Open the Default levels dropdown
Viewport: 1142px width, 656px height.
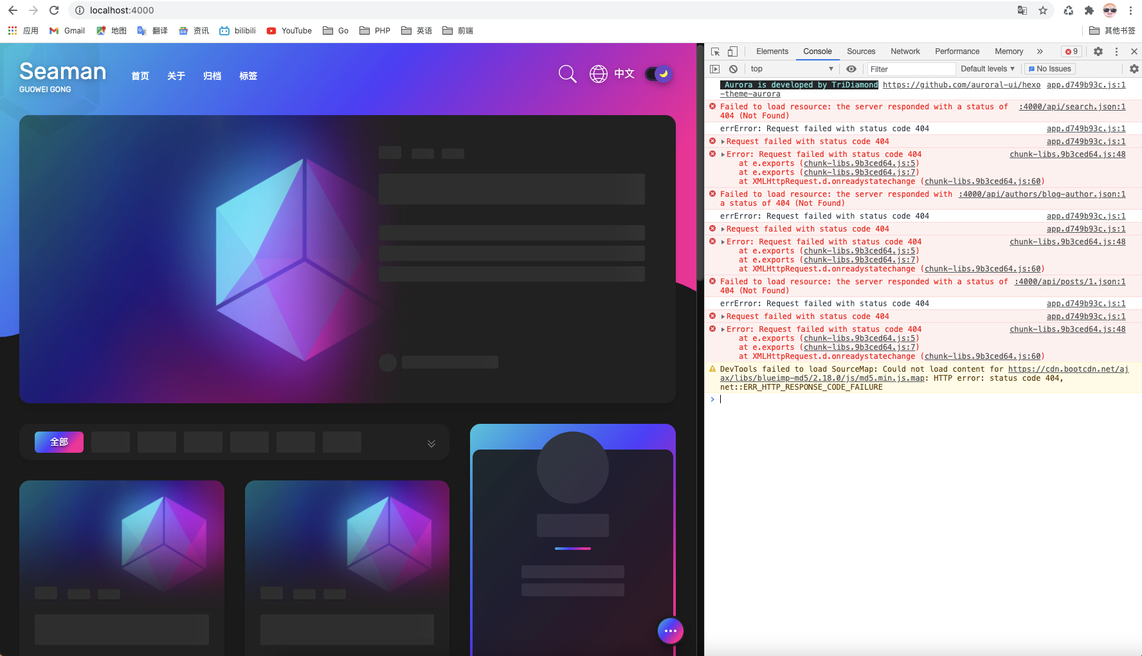coord(986,68)
